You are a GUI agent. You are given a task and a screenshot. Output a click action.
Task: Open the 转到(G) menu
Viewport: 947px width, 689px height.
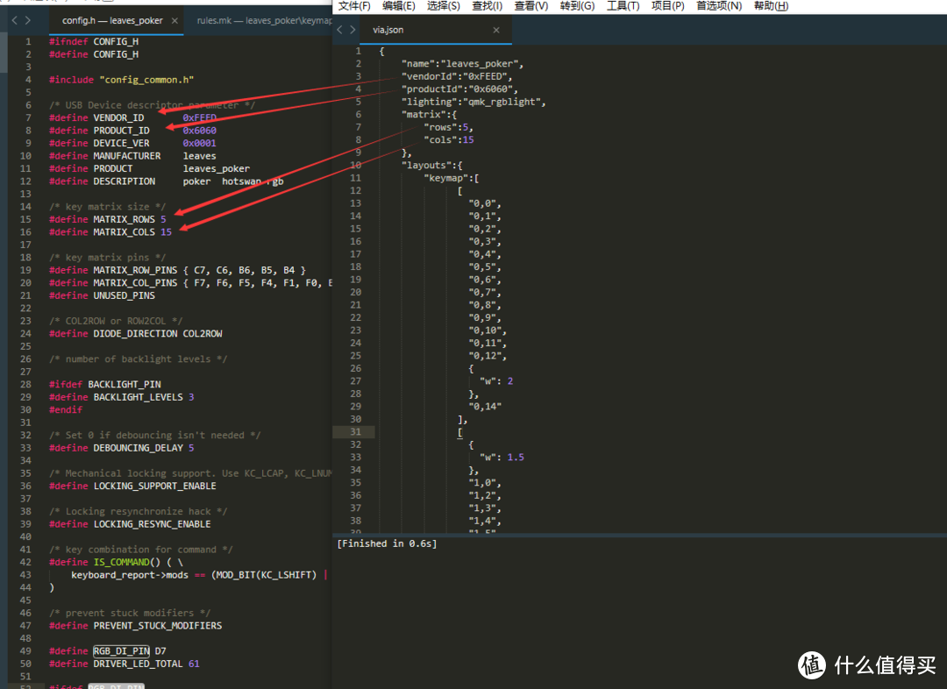pyautogui.click(x=577, y=6)
